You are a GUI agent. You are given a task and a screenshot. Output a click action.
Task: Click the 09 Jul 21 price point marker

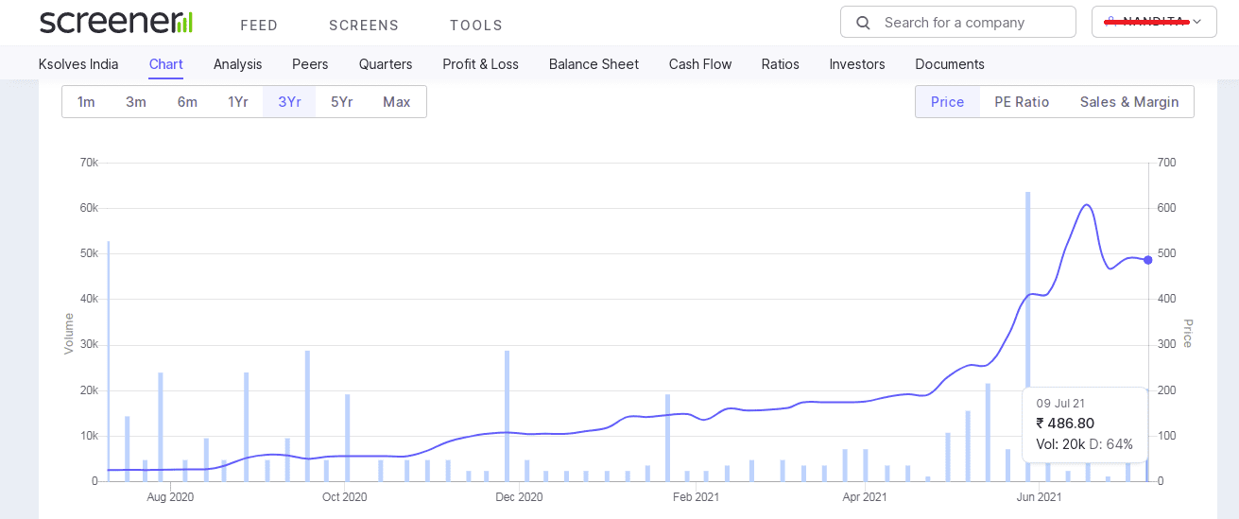(1148, 260)
